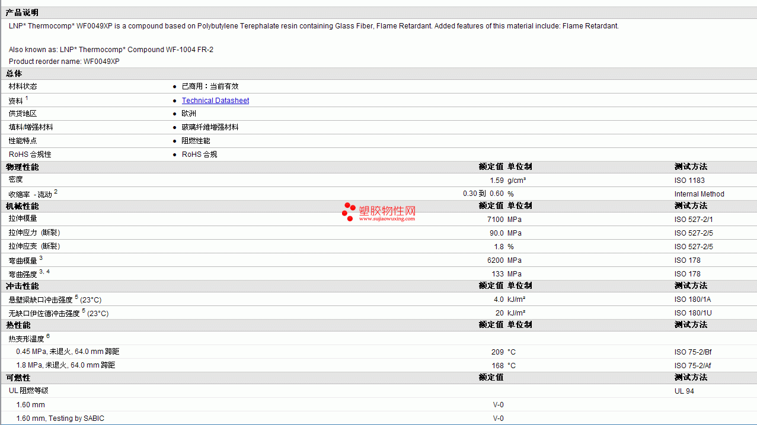
Task: Select the "拉伸模量" row label
Action: (x=23, y=218)
